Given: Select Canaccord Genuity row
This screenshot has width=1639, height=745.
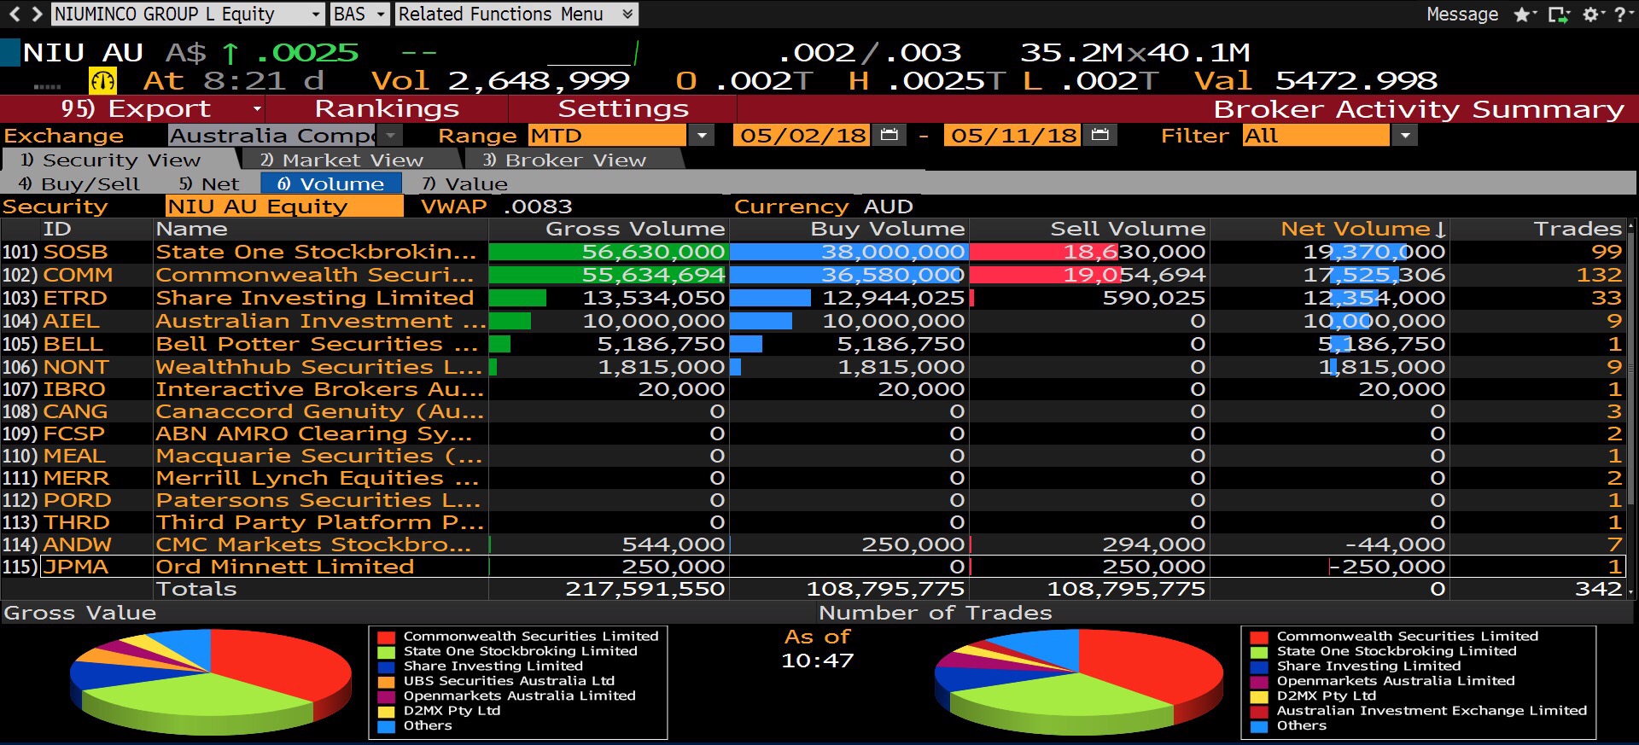Looking at the screenshot, I should click(x=813, y=411).
